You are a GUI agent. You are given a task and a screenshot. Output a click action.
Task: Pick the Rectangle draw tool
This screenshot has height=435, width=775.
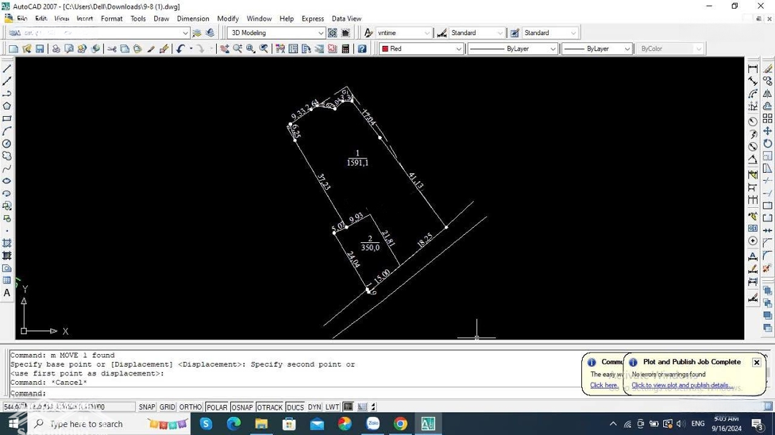(x=6, y=119)
